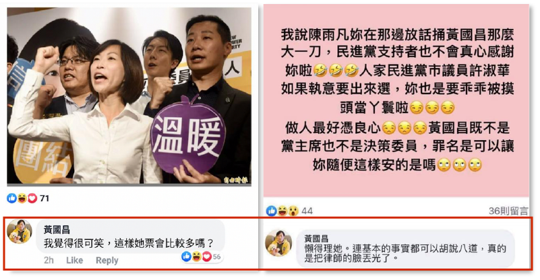The height and width of the screenshot is (280, 540).
Task: Click the laughing reaction under the group photo
Action: (22, 198)
